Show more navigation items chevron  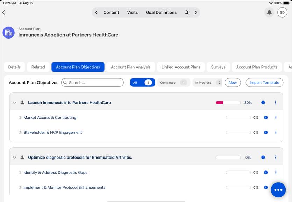point(196,12)
